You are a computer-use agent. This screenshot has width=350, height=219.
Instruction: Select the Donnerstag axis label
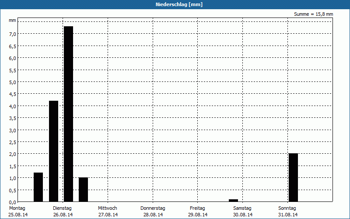point(153,208)
